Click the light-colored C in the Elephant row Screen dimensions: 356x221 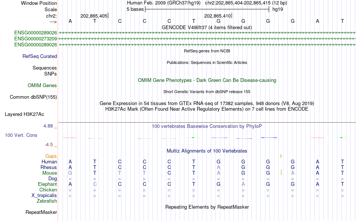pyautogui.click(x=95, y=184)
